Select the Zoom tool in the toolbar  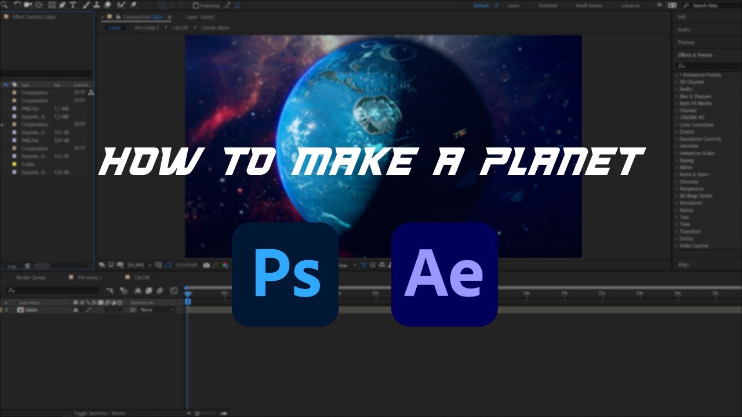(5, 5)
